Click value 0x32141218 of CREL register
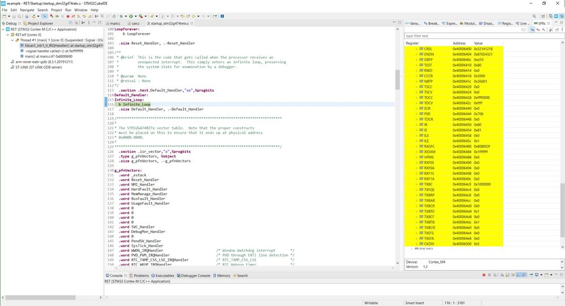Image resolution: width=565 pixels, height=306 pixels. 483,49
